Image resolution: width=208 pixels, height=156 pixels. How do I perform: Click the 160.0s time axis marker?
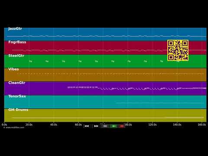(x=202, y=124)
